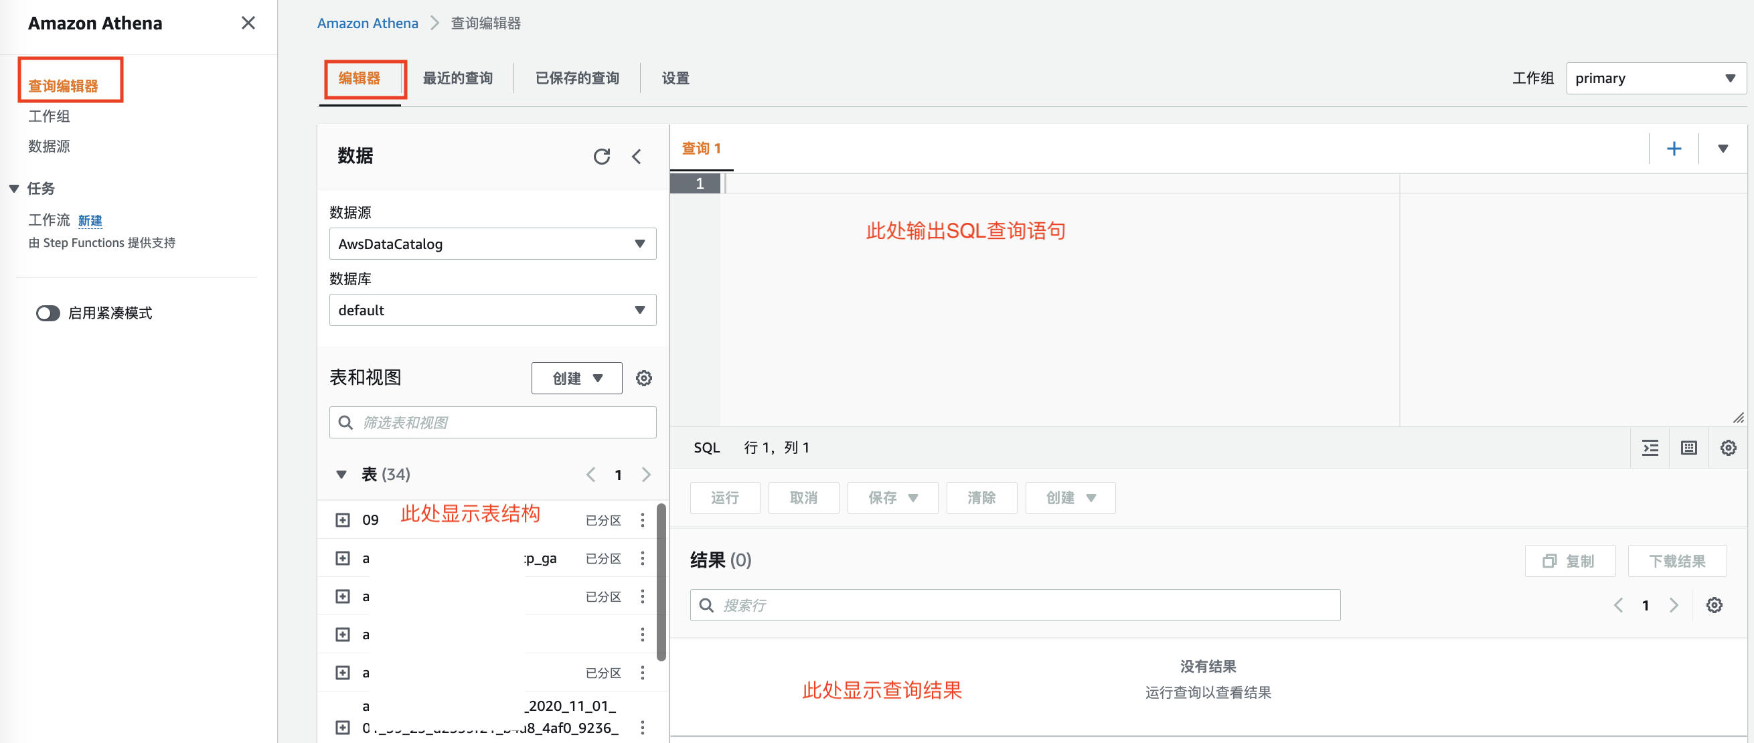Open the AwsDataCatalog data source dropdown
The height and width of the screenshot is (743, 1754).
point(492,244)
